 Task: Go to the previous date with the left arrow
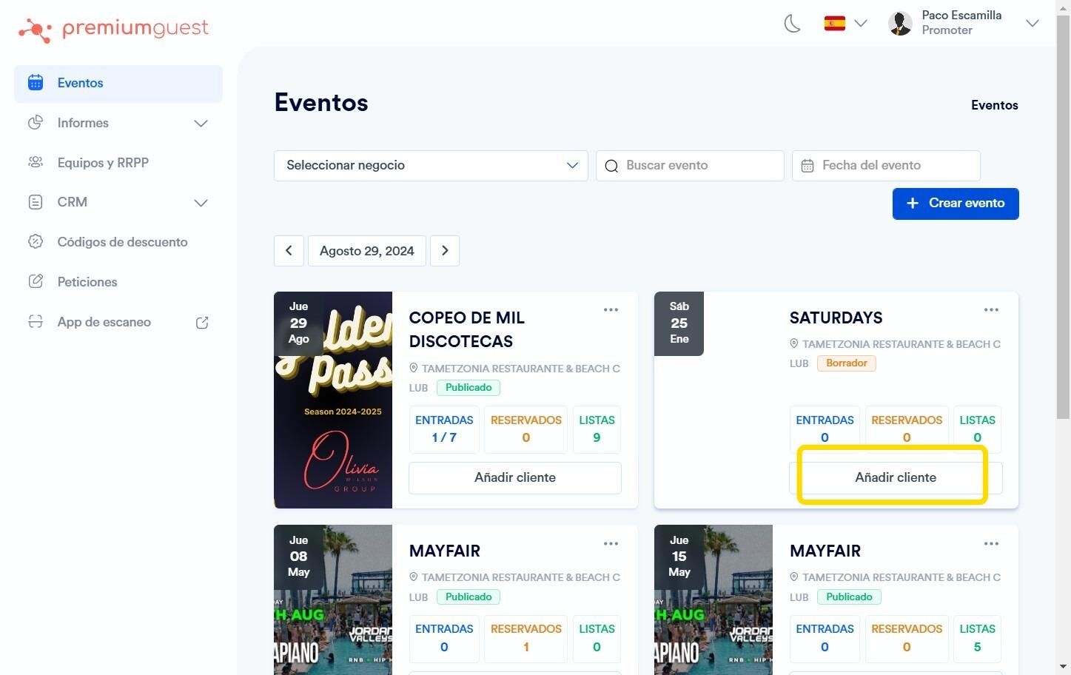point(289,251)
